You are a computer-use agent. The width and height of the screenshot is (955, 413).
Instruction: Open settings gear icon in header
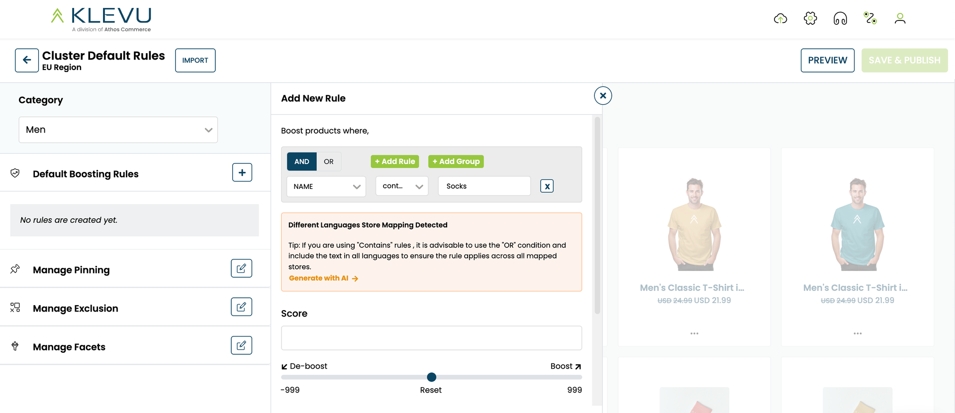click(x=810, y=19)
